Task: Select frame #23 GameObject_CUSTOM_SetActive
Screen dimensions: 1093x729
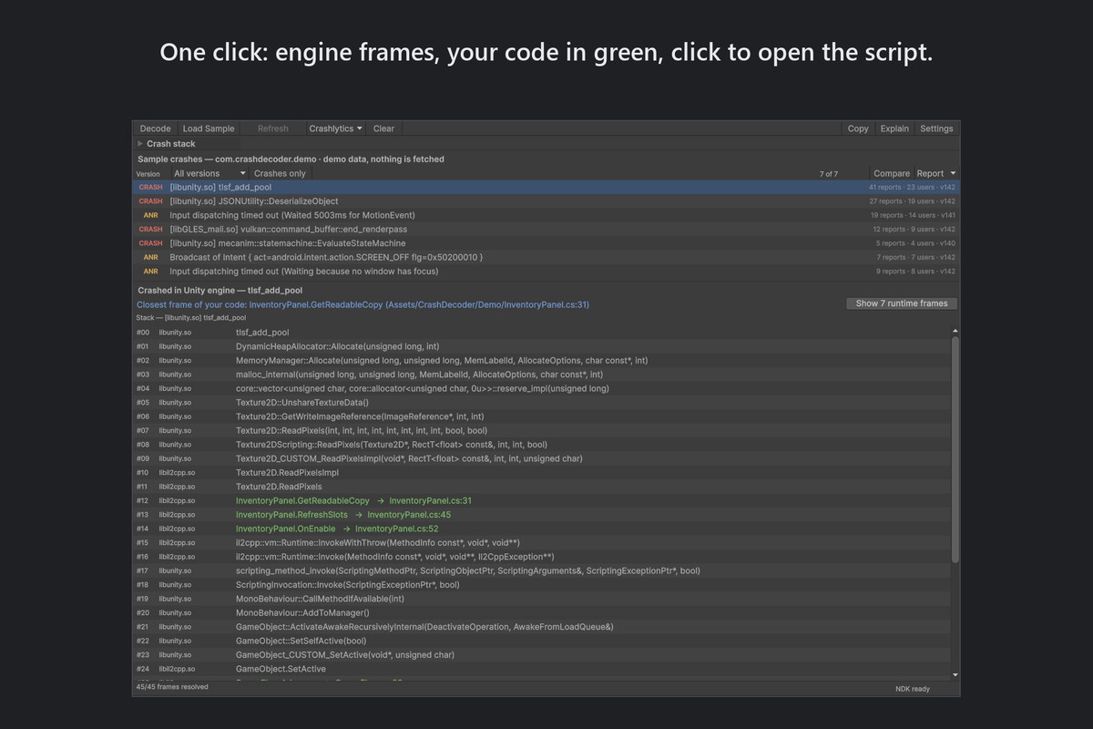Action: pyautogui.click(x=542, y=655)
